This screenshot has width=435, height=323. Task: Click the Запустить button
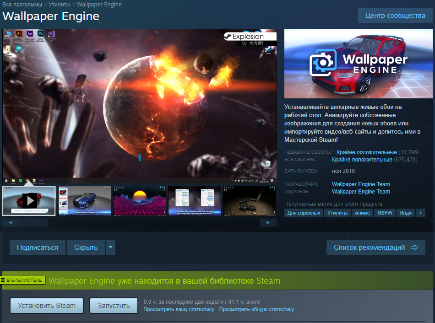coord(114,306)
